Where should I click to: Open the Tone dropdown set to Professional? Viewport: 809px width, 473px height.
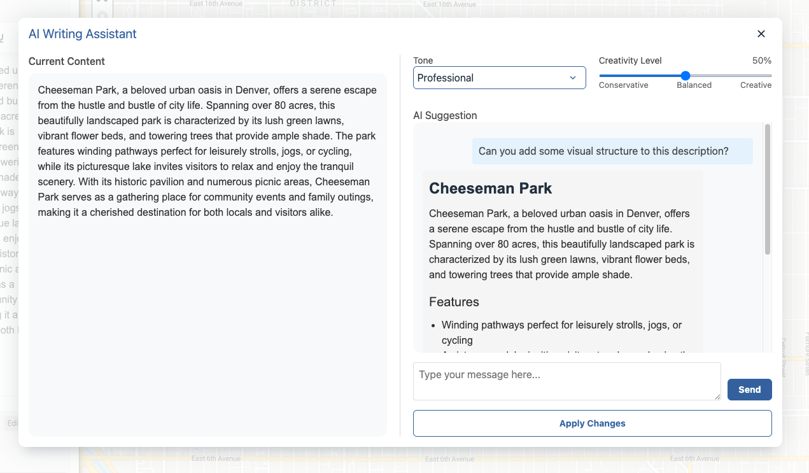point(500,78)
